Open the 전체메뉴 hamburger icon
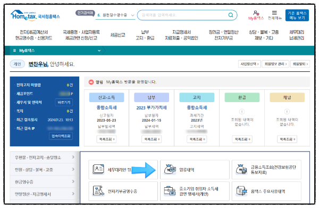This screenshot has width=319, height=208. pos(274,13)
